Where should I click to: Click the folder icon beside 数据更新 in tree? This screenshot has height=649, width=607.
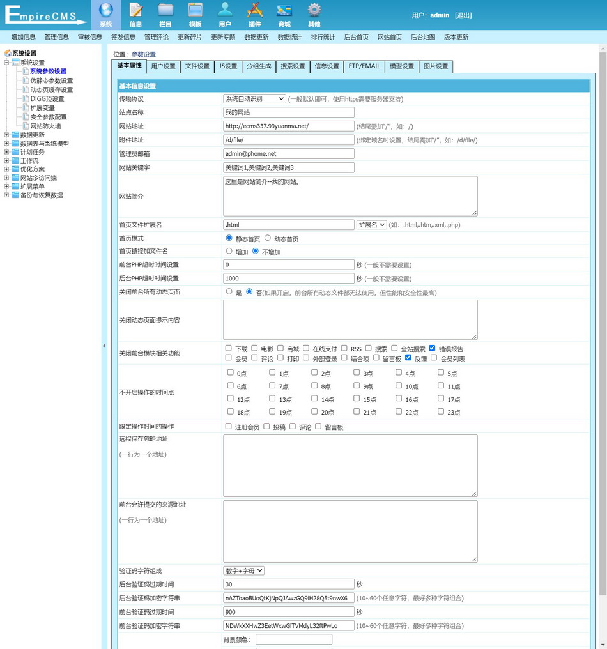tap(15, 135)
